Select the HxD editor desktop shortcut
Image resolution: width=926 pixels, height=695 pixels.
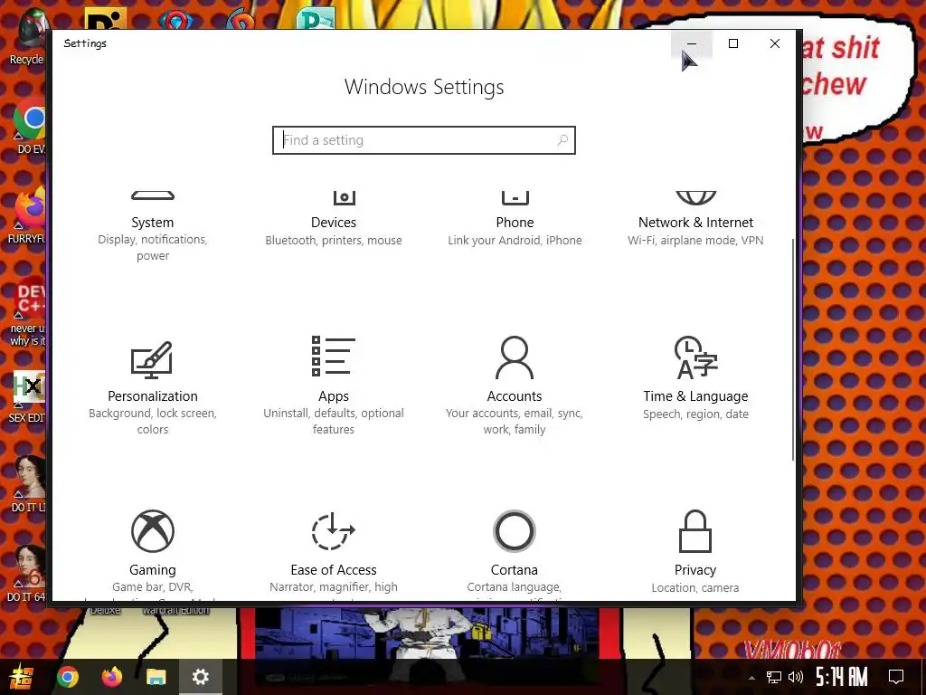coord(27,397)
